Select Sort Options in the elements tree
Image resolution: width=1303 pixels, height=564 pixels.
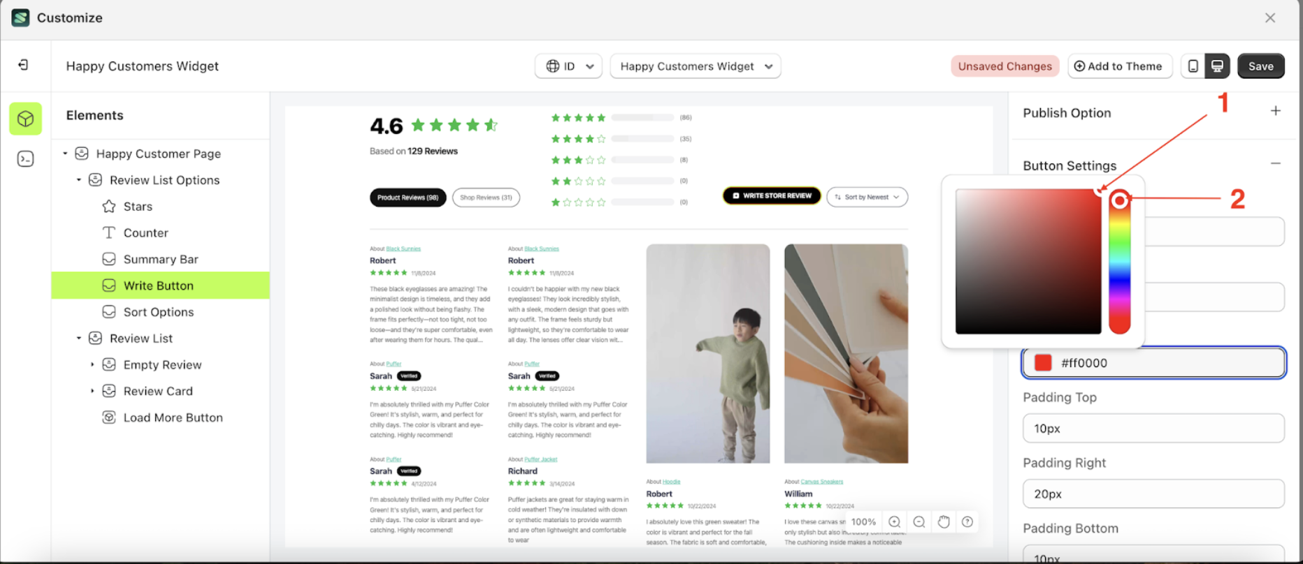coord(160,312)
